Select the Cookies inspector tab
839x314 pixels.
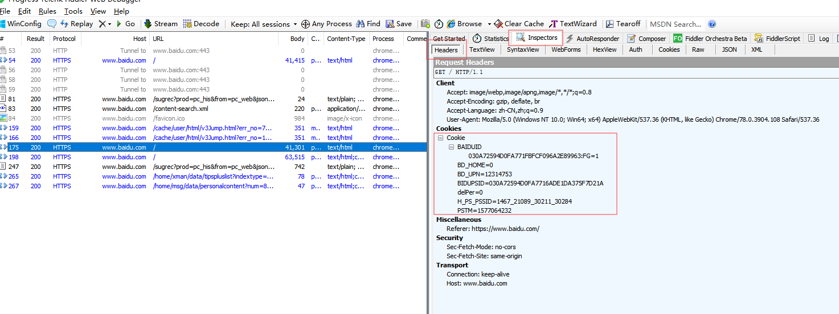(669, 49)
